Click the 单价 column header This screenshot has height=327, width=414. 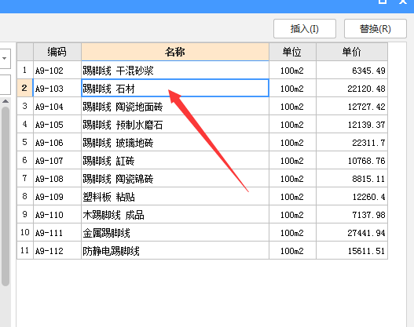(x=352, y=52)
